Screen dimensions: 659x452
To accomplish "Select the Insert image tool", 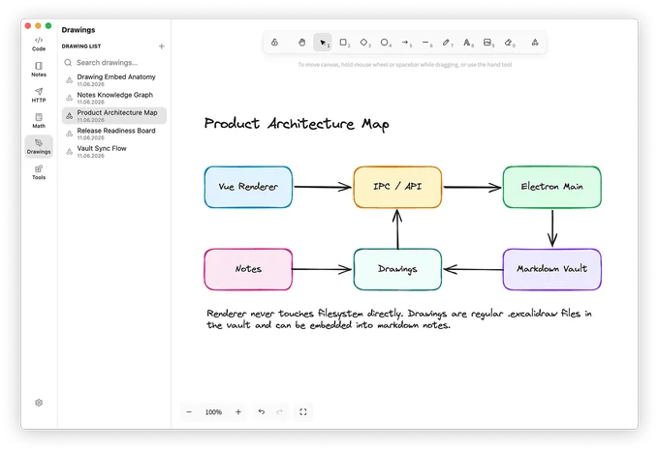I will point(487,43).
